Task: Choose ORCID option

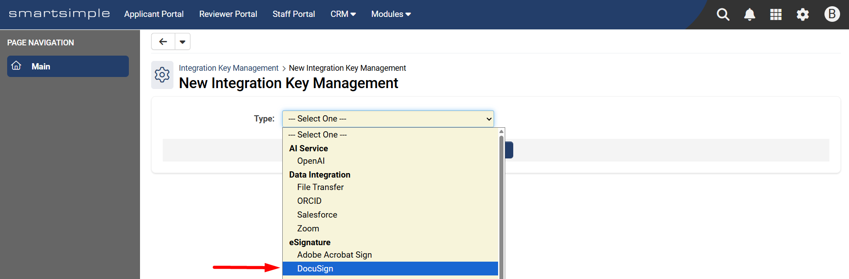Action: coord(390,201)
